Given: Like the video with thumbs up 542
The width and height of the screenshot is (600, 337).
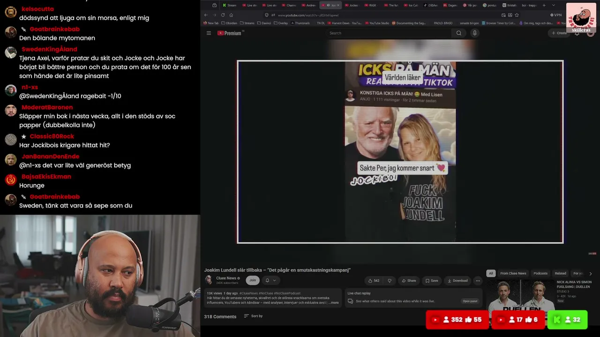Looking at the screenshot, I should [374, 281].
